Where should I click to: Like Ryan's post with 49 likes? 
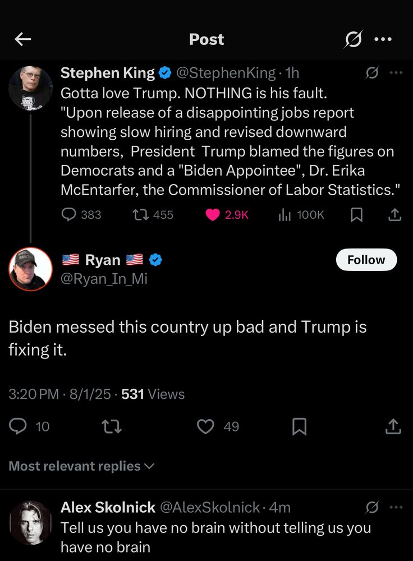[x=206, y=427]
